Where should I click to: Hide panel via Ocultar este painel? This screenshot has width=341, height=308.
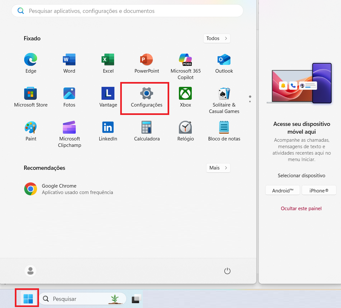click(x=301, y=208)
